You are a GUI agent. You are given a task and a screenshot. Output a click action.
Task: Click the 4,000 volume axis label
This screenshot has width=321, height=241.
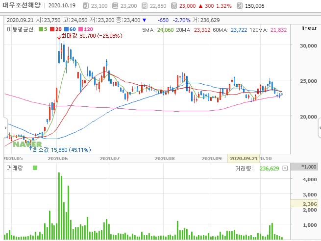pyautogui.click(x=310, y=180)
